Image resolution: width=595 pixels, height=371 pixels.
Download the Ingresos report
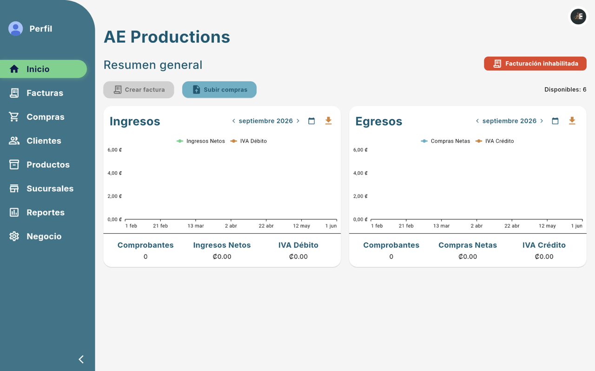pos(328,121)
